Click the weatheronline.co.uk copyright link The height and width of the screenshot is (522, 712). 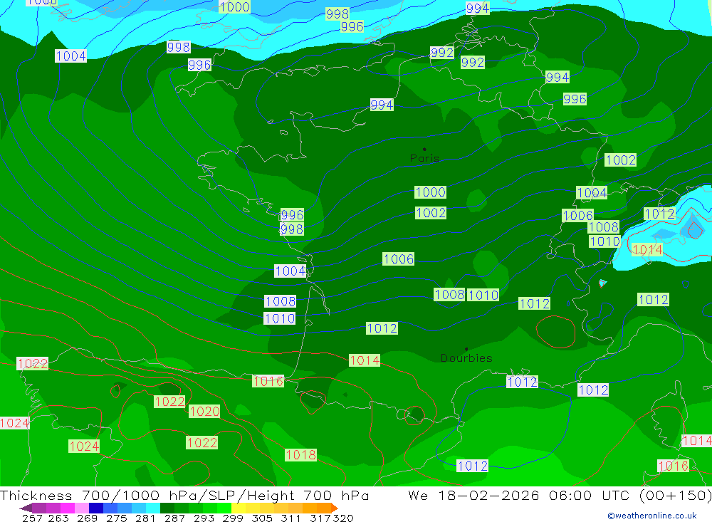pos(652,516)
